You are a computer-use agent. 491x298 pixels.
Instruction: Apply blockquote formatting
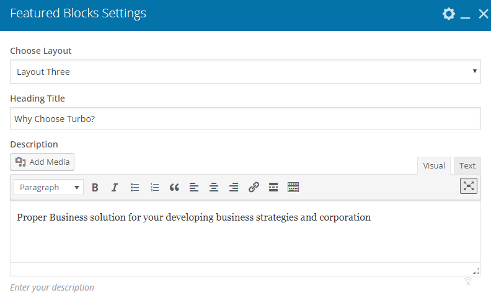(x=174, y=187)
